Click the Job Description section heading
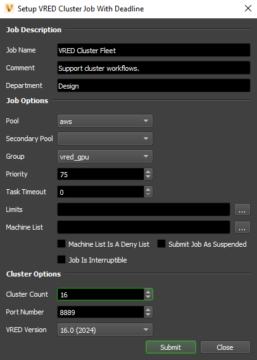 coord(34,30)
